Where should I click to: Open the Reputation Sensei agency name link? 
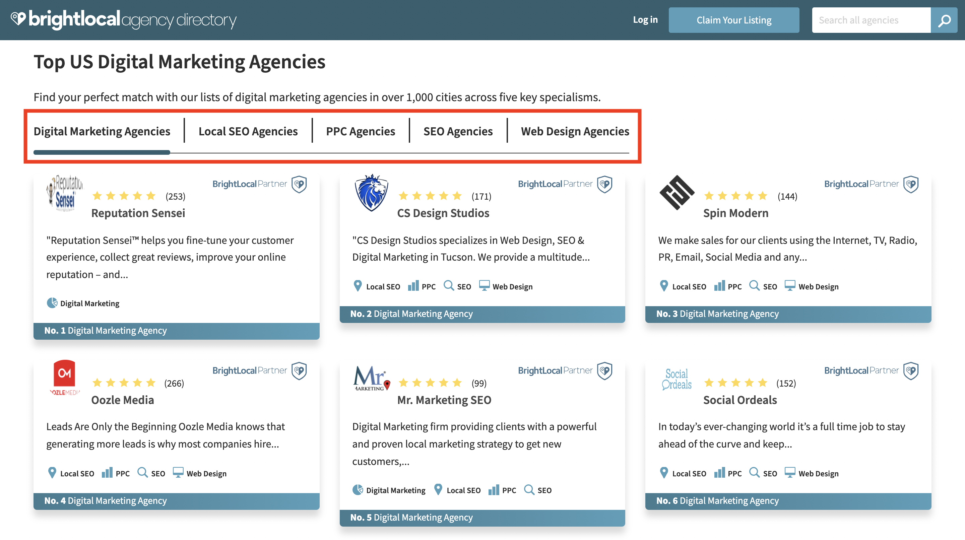(138, 213)
